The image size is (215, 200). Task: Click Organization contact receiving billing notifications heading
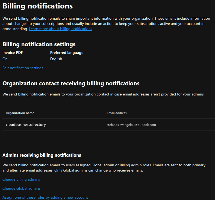click(x=71, y=83)
